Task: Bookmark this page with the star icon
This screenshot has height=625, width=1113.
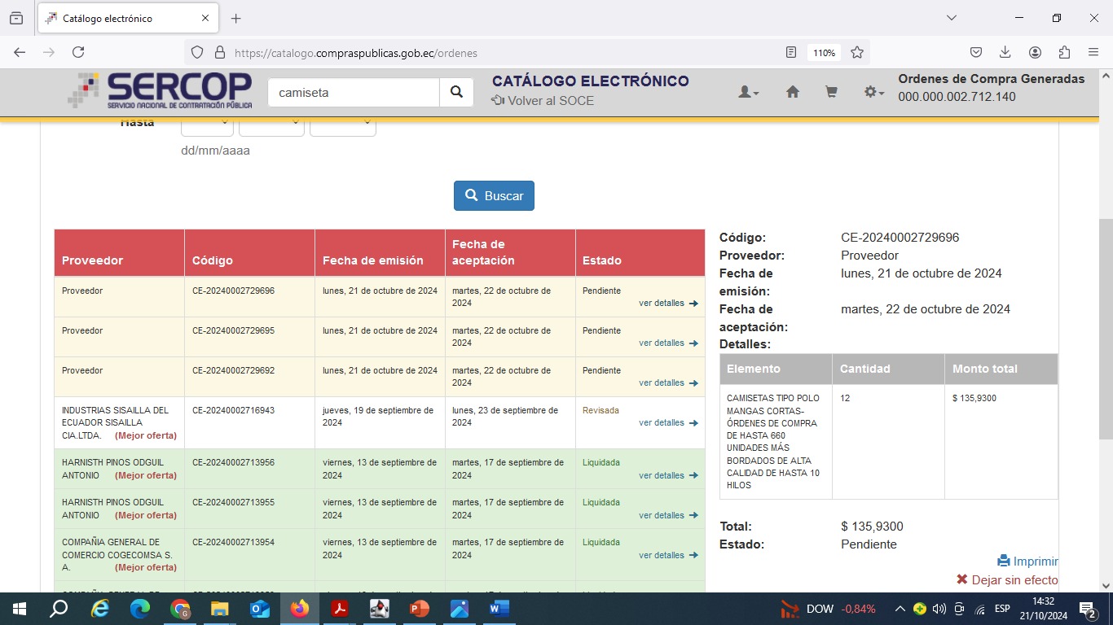Action: coord(857,52)
